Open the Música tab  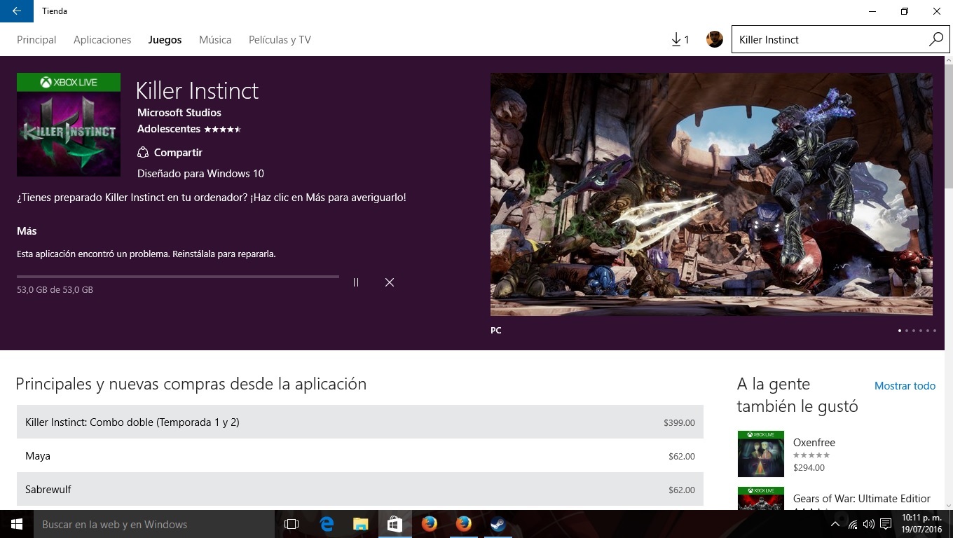215,40
